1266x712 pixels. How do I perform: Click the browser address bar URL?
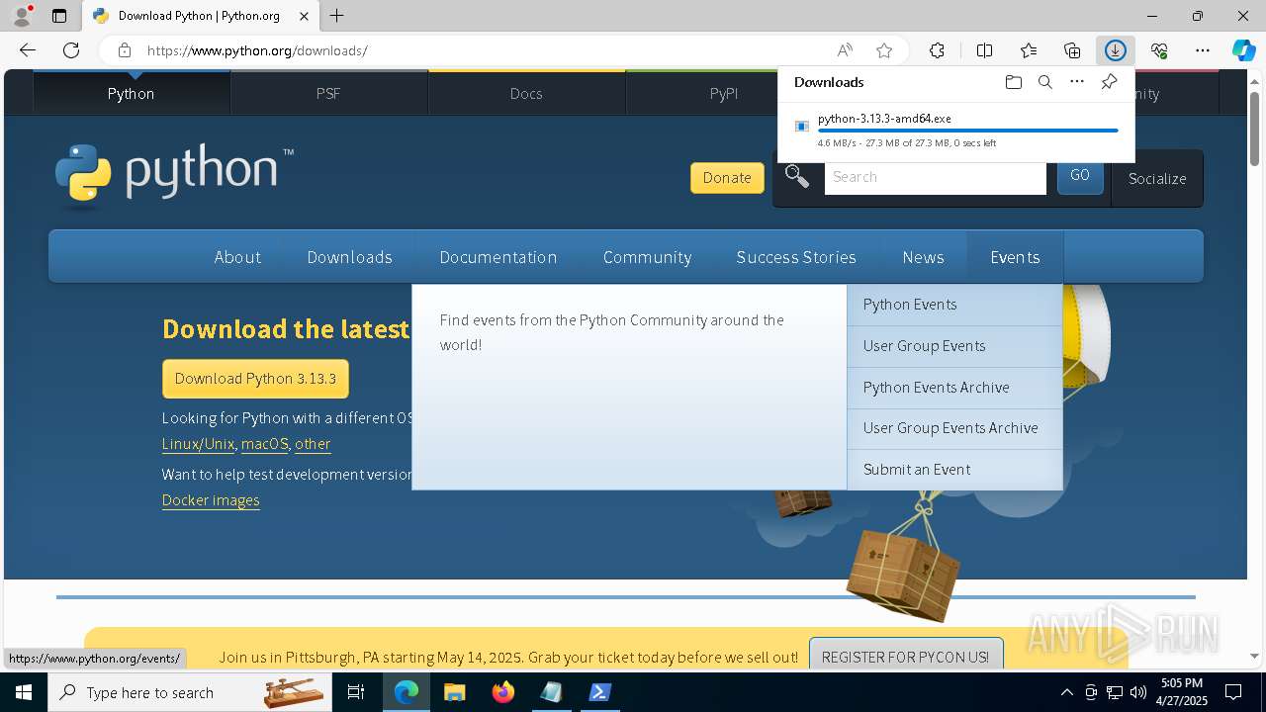pyautogui.click(x=257, y=50)
